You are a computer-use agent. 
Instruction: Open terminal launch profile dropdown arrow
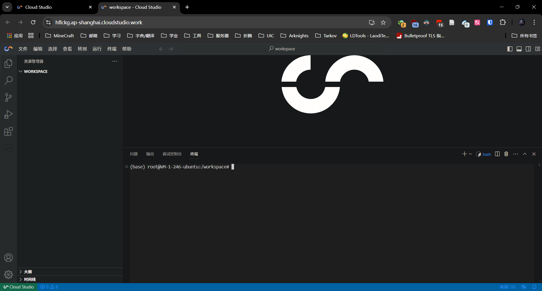[470, 154]
